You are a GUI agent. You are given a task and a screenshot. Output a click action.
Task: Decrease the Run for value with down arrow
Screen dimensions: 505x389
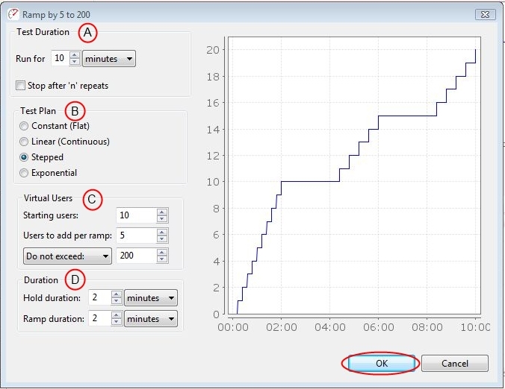pos(75,62)
